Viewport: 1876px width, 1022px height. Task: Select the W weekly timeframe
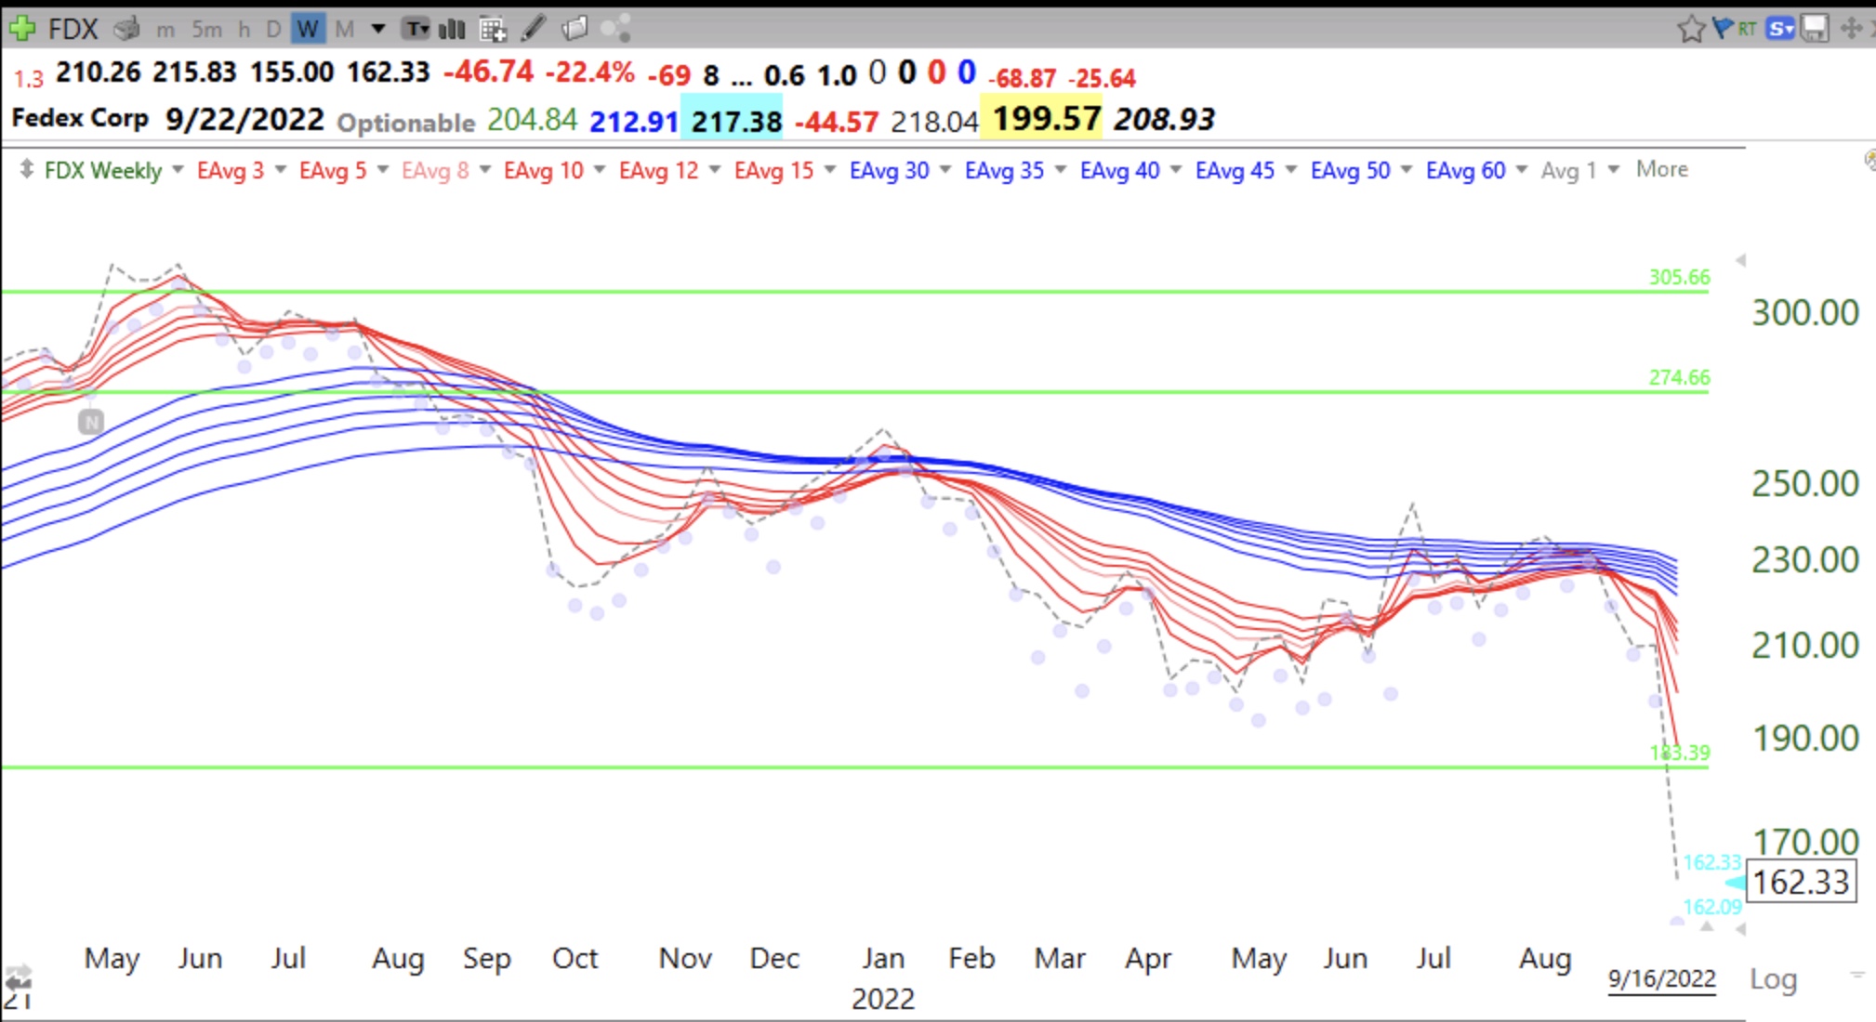tap(307, 30)
